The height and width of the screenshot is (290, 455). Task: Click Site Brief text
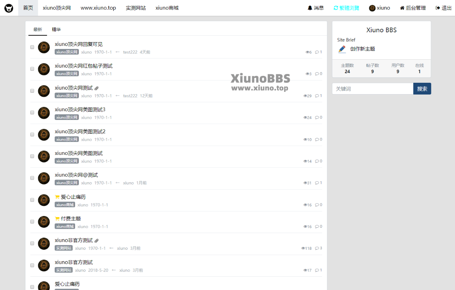[346, 40]
